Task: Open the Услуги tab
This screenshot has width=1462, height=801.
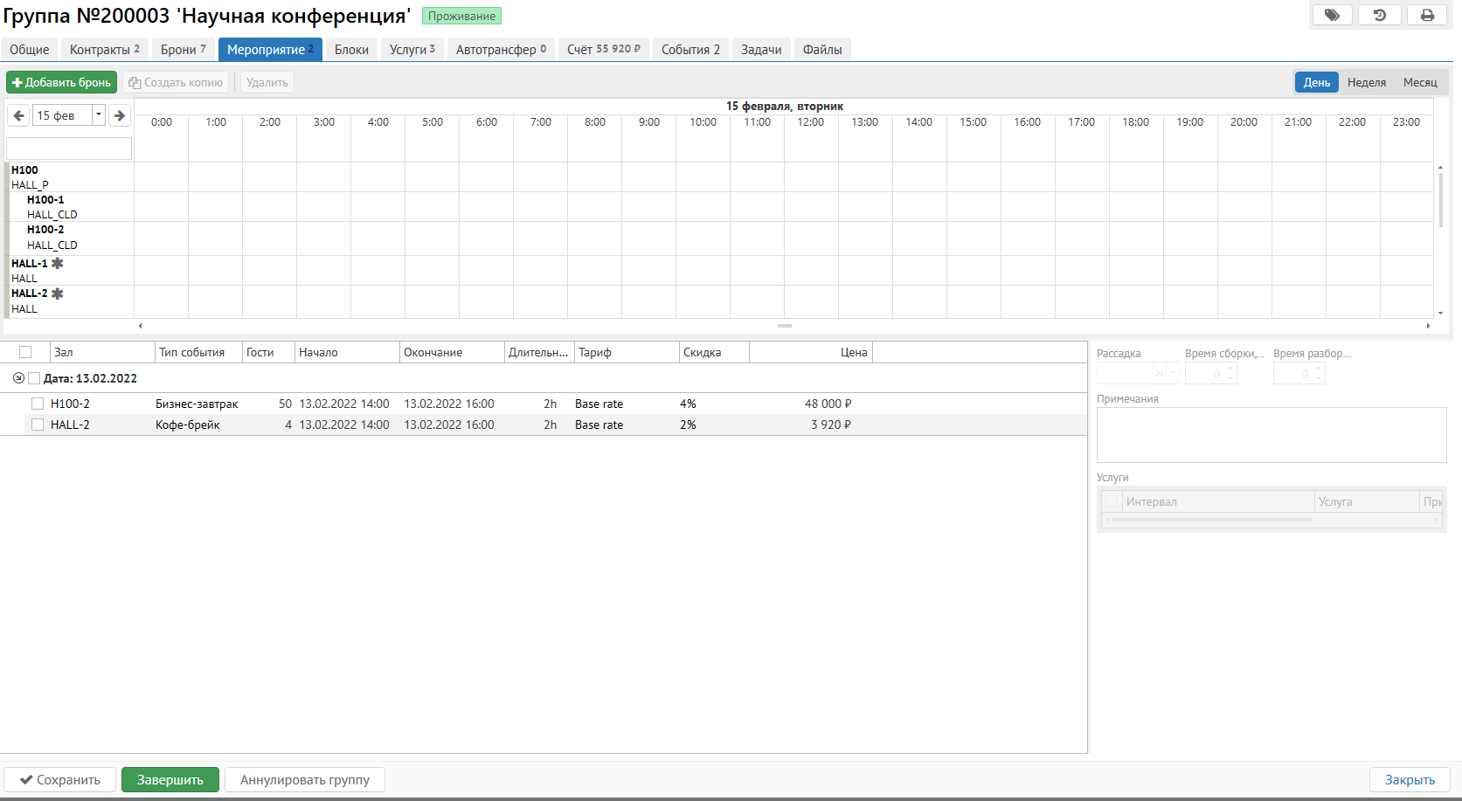Action: click(x=412, y=50)
